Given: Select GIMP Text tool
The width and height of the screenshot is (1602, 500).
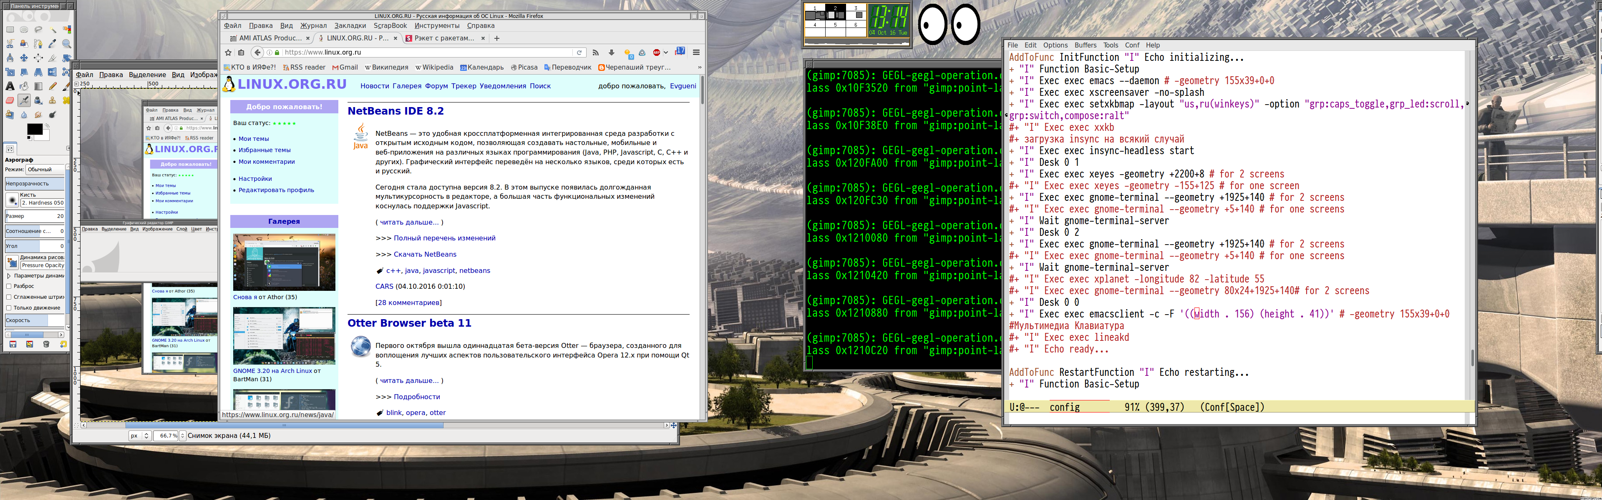Looking at the screenshot, I should pos(10,86).
